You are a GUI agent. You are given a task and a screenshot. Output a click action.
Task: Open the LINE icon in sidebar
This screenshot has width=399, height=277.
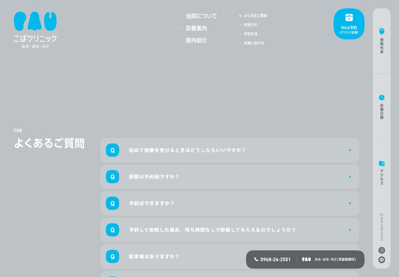pyautogui.click(x=382, y=260)
